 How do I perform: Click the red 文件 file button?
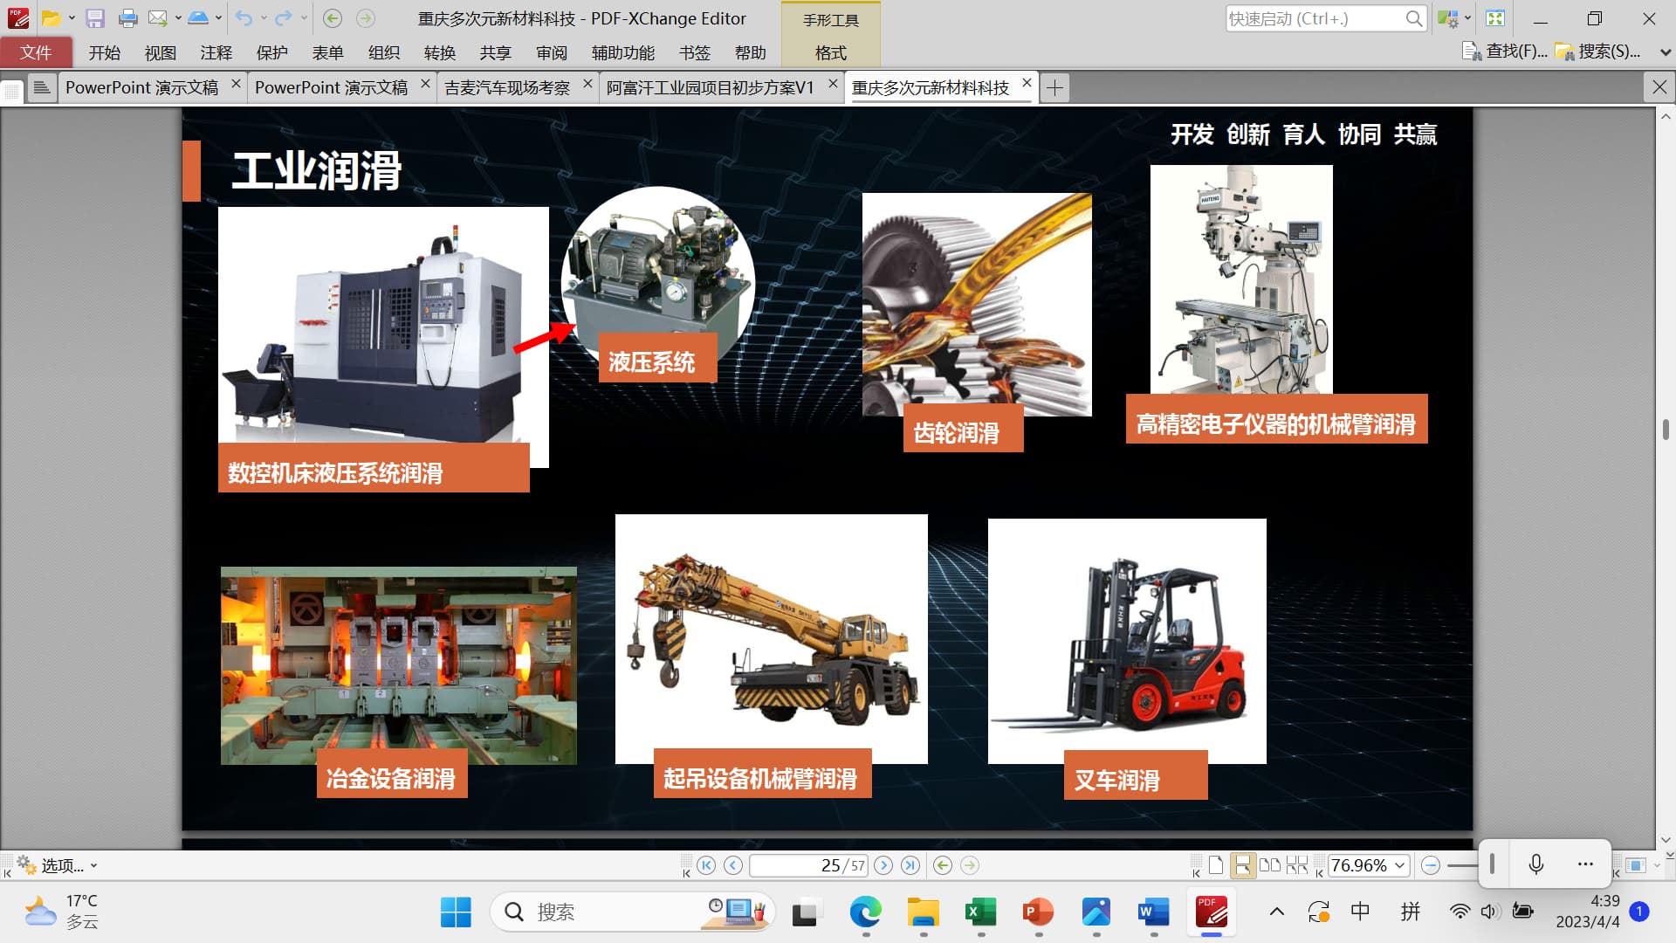click(36, 52)
